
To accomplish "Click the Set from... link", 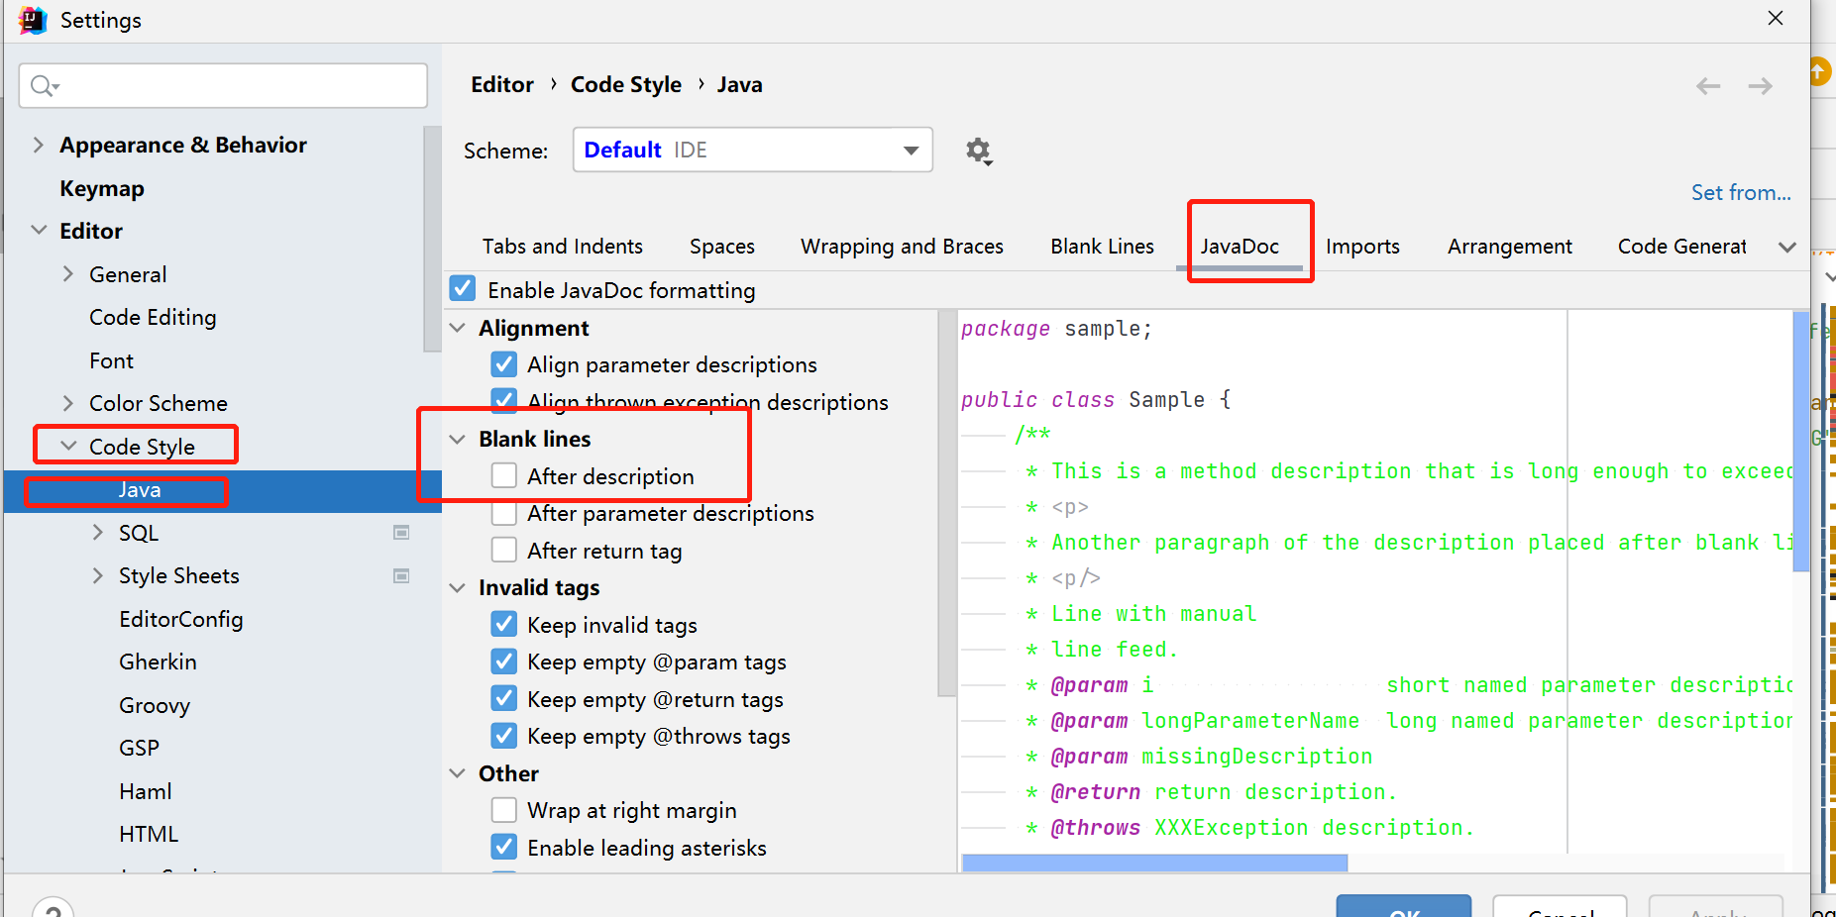I will 1741,192.
